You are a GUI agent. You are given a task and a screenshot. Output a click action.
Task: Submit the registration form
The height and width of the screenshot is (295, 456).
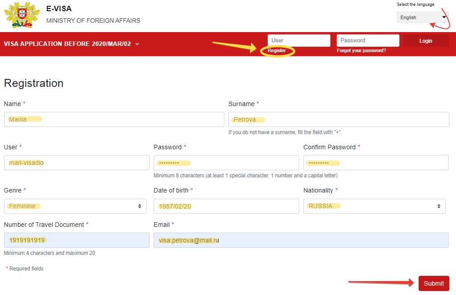click(x=433, y=283)
